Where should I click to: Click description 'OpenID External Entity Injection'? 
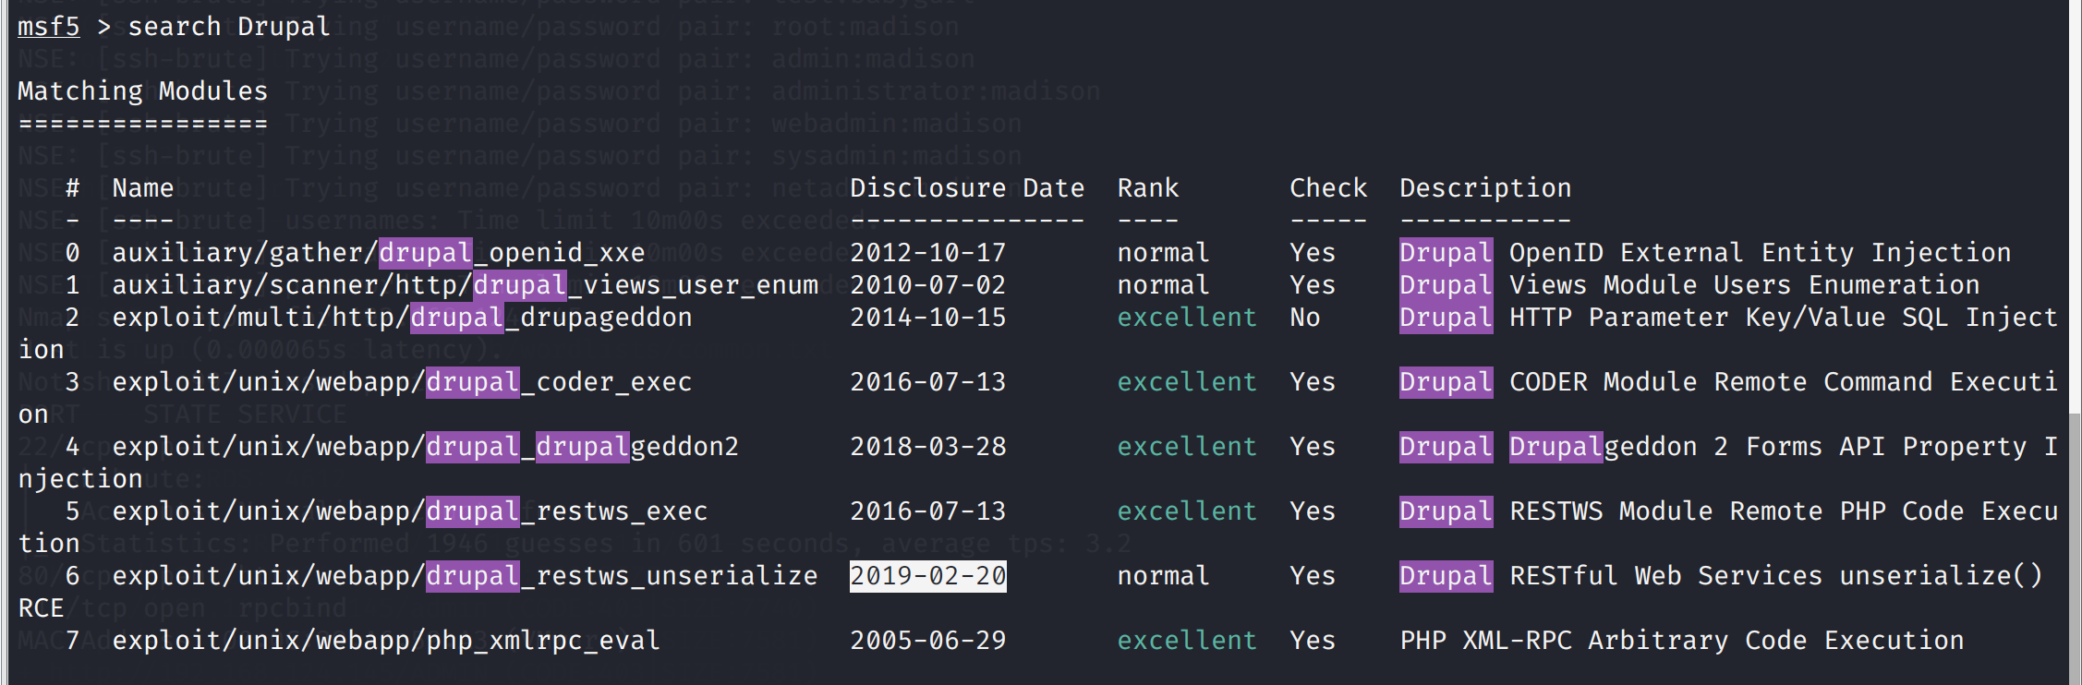coord(1761,253)
